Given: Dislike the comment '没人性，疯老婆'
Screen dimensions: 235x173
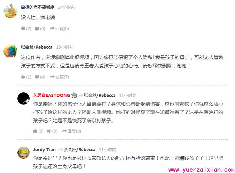Looking at the screenshot, I should [40, 28].
